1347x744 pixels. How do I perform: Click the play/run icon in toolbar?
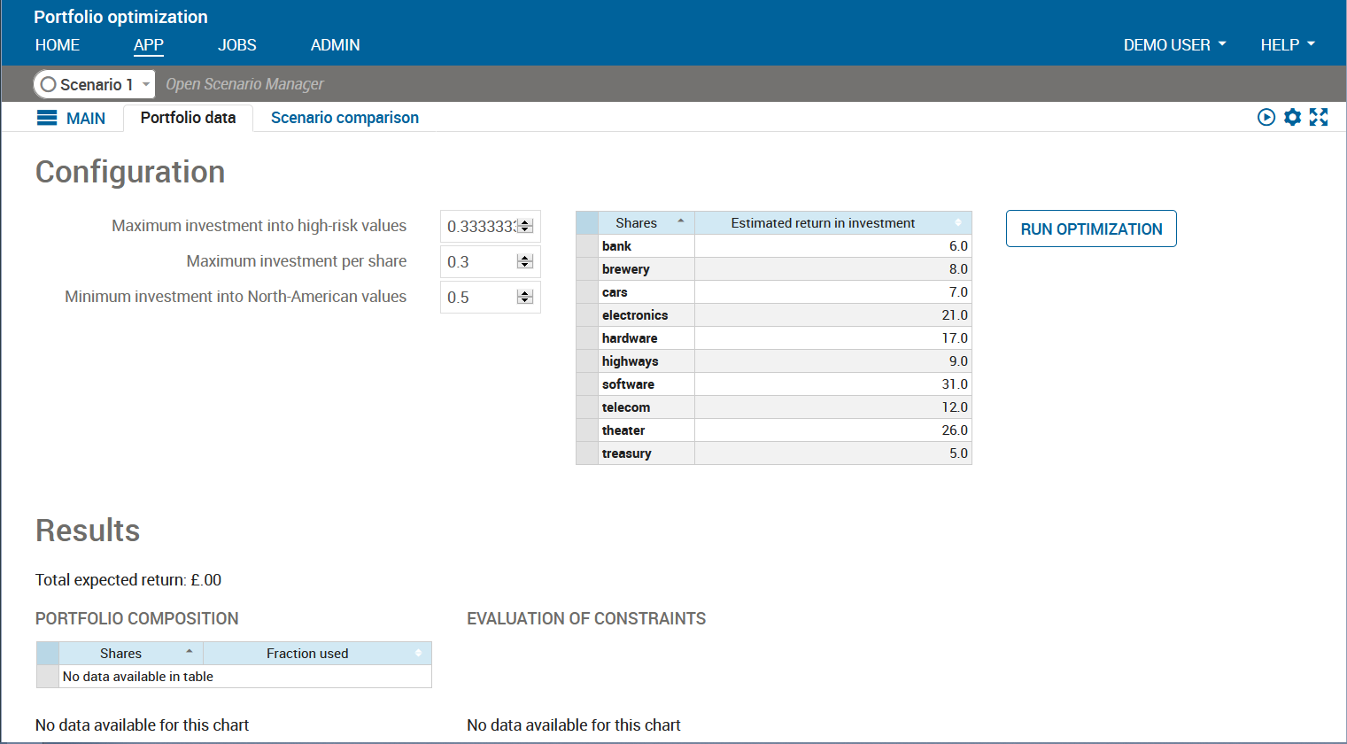[1266, 117]
